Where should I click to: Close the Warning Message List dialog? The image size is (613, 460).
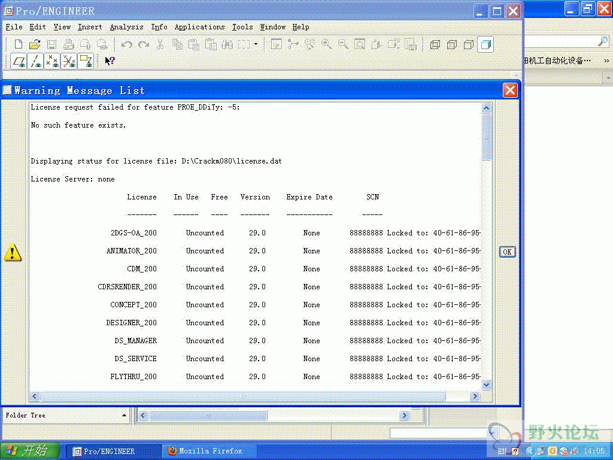(510, 90)
